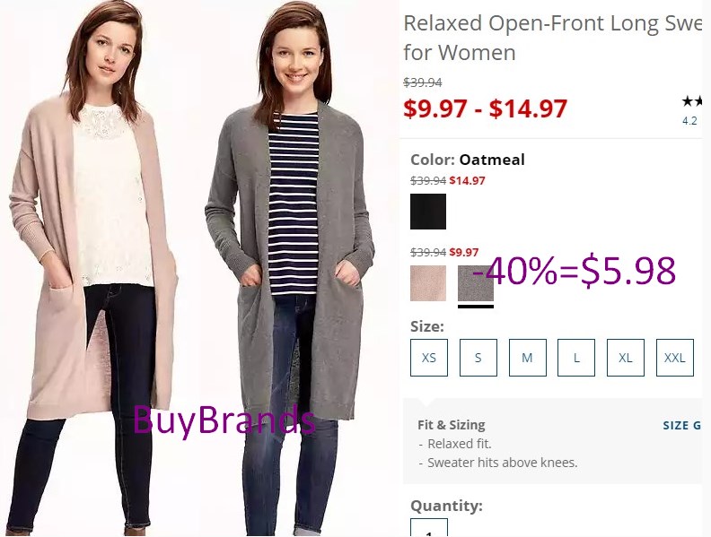Choose size S option
The image size is (711, 537).
[x=478, y=358]
